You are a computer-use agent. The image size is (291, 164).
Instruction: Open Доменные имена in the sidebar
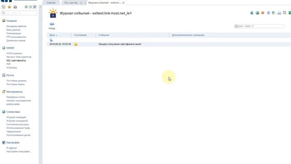click(x=16, y=41)
